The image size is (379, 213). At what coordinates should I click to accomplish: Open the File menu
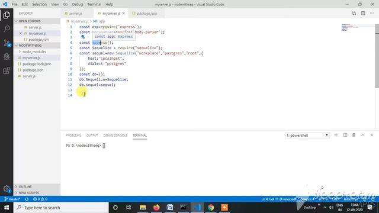pyautogui.click(x=14, y=4)
